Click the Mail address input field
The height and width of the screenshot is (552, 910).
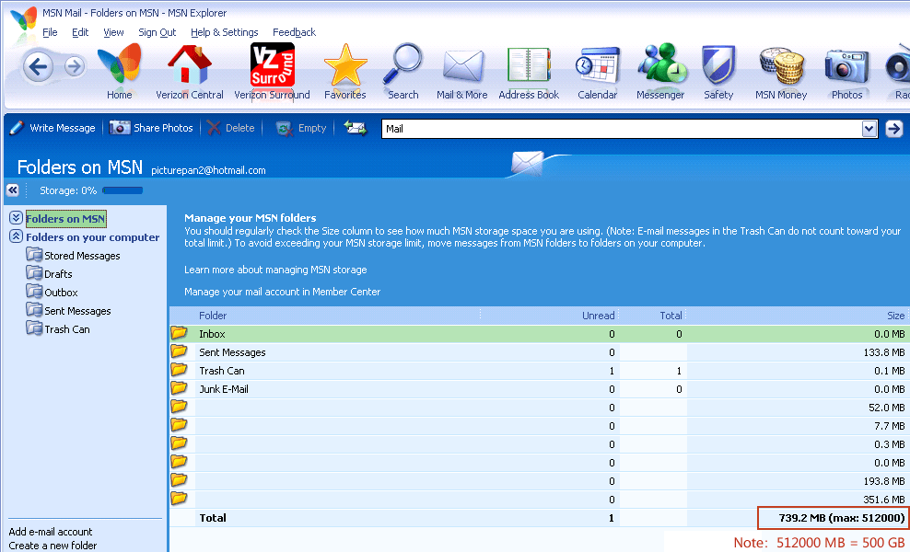622,129
